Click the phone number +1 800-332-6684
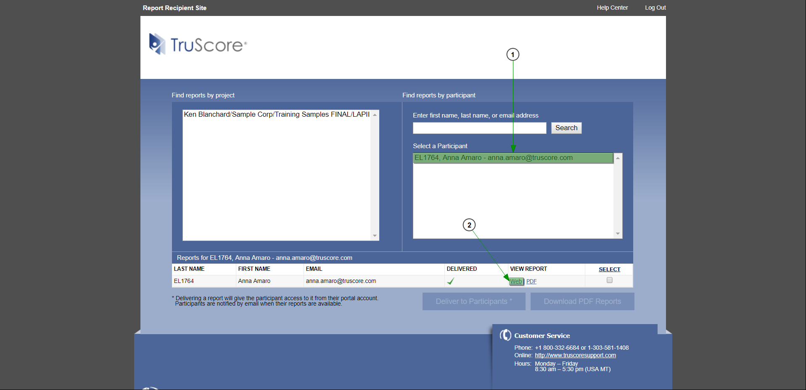 pos(557,348)
